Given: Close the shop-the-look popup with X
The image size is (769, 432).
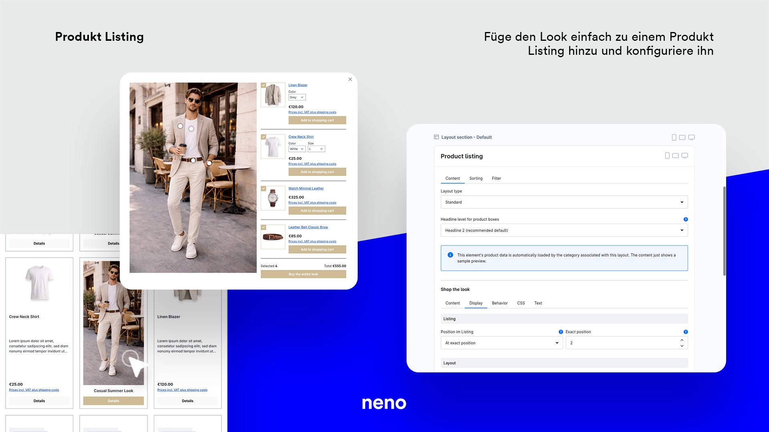Looking at the screenshot, I should point(350,79).
